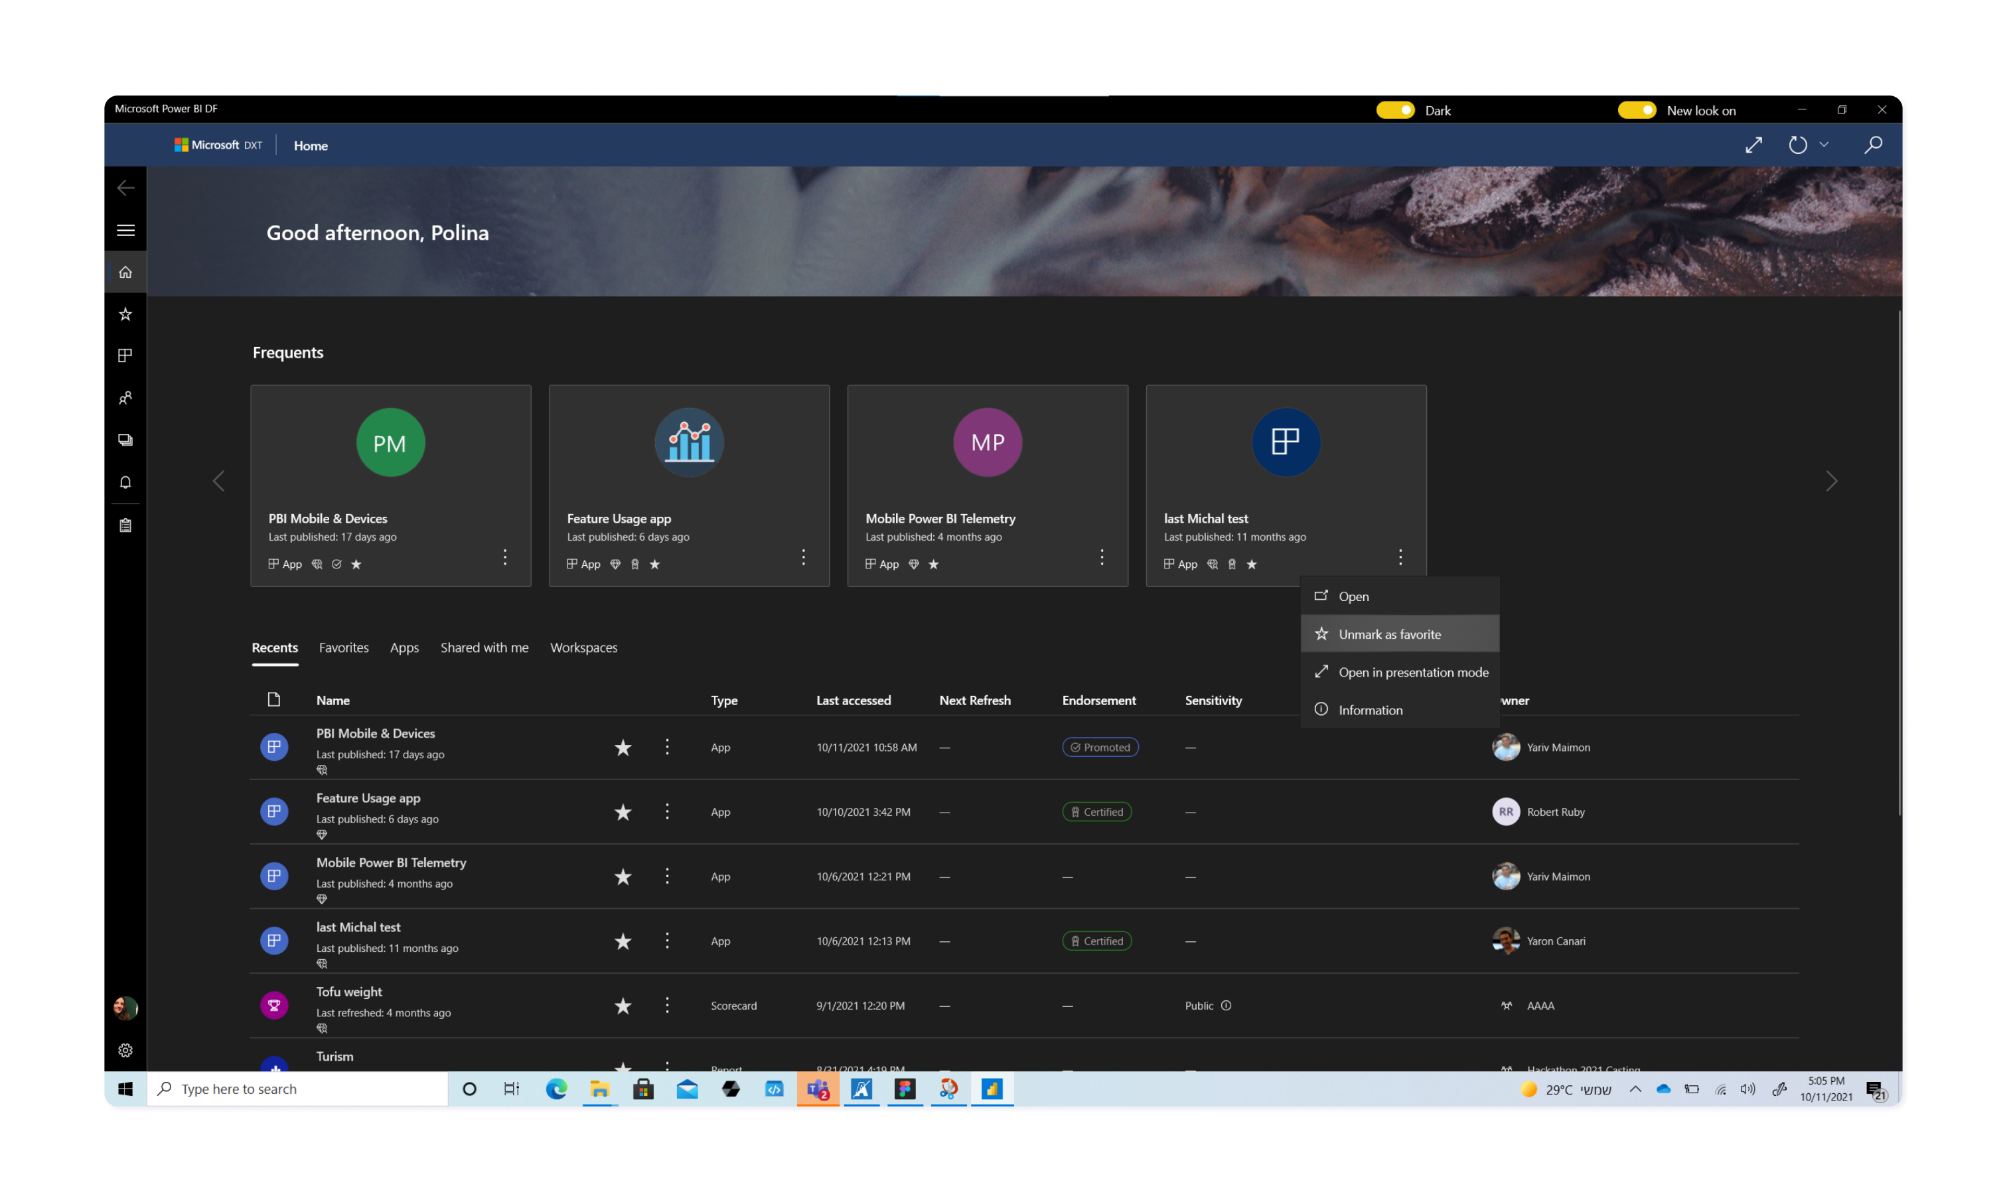2007x1202 pixels.
Task: Expand the refresh dropdown chevron in the header
Action: pyautogui.click(x=1823, y=145)
